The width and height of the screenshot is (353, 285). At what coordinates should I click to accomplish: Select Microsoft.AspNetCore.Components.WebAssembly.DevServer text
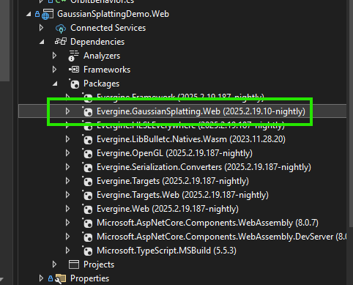click(x=215, y=237)
